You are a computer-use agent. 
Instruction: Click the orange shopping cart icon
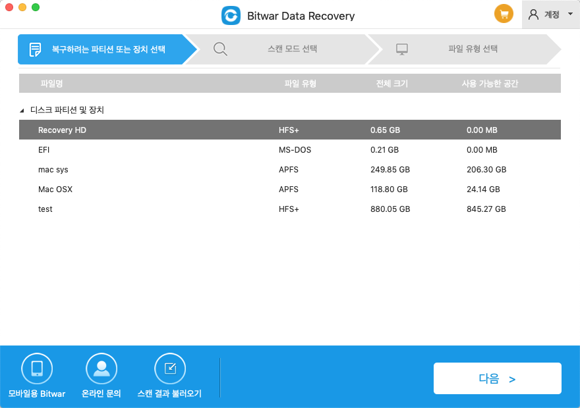pyautogui.click(x=504, y=14)
